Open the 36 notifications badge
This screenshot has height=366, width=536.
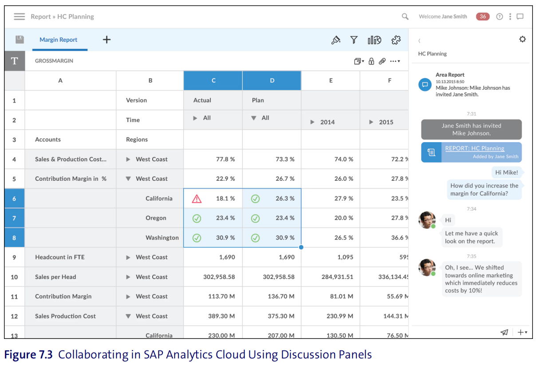[x=483, y=16]
